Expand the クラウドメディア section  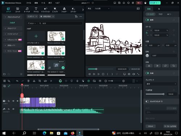(x=13, y=34)
